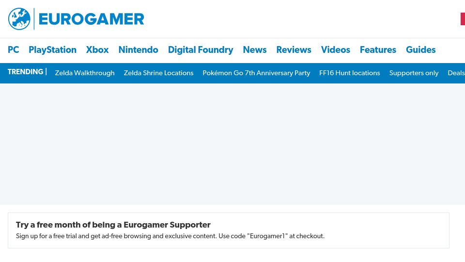Open the Zelda Walkthrough trending link
Screen dimensions: 465x262
pyautogui.click(x=85, y=73)
